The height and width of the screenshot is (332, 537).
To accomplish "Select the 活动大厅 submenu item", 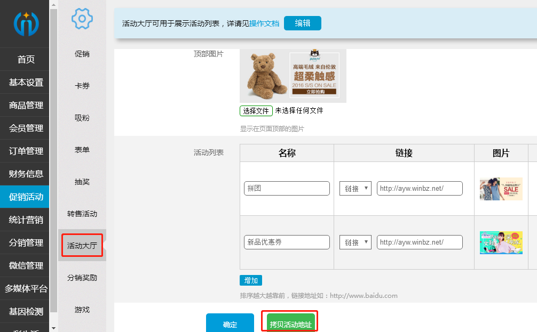I will click(81, 245).
